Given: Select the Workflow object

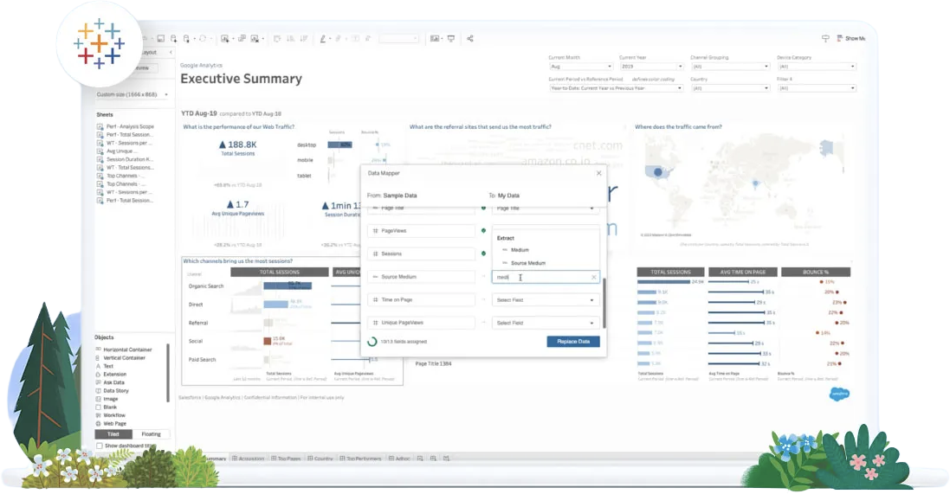Looking at the screenshot, I should [110, 415].
